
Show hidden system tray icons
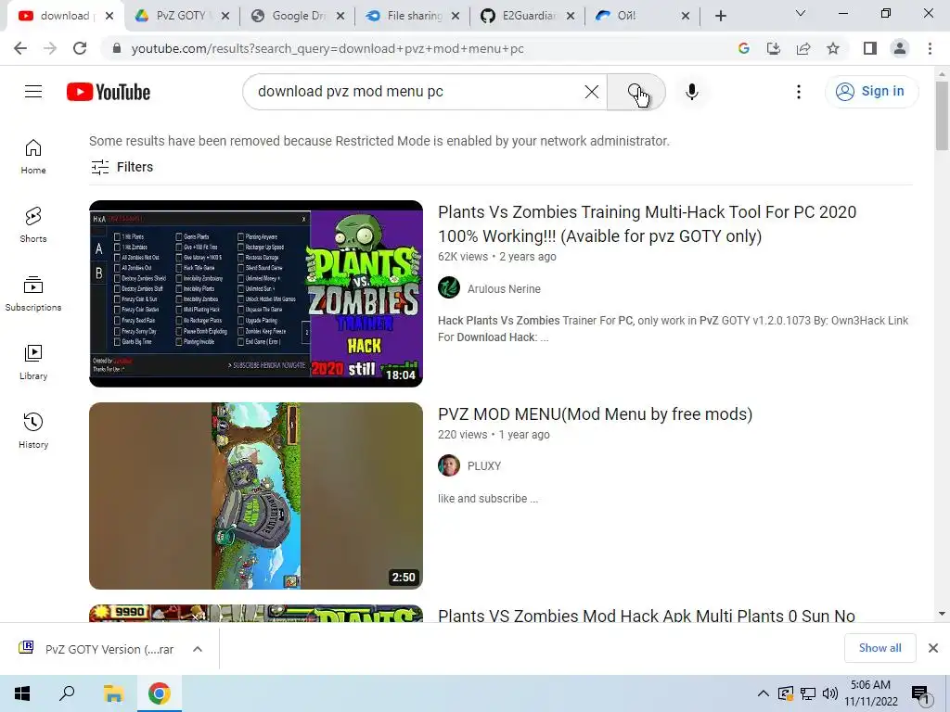click(x=764, y=693)
